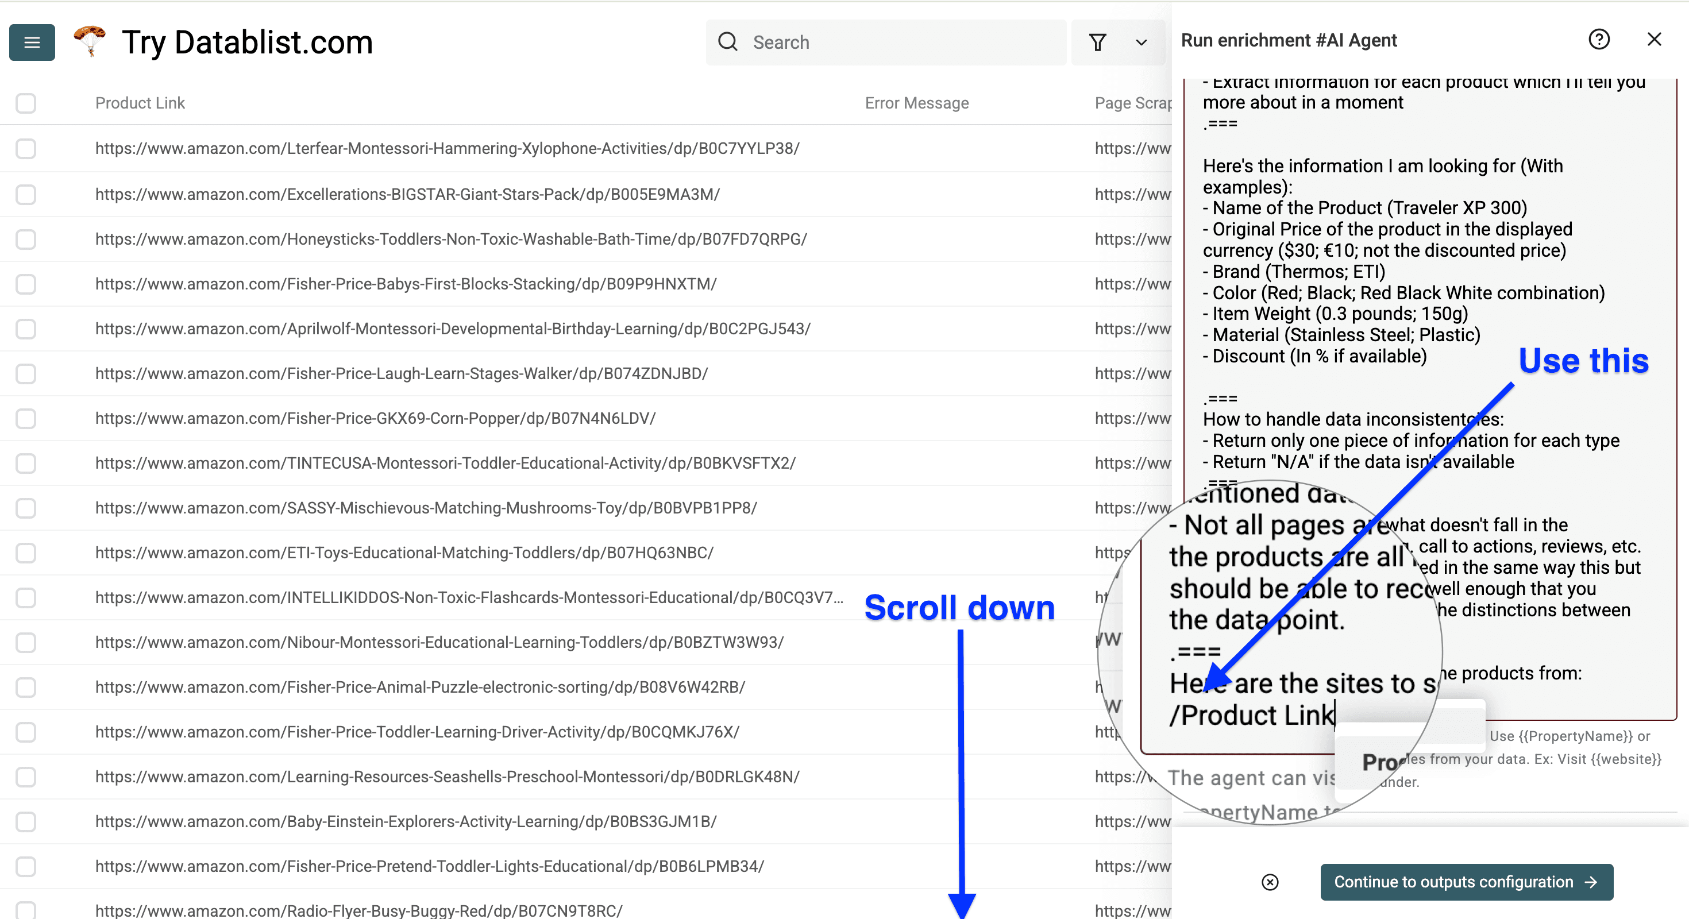Viewport: 1689px width, 919px height.
Task: Click the search magnifying glass icon
Action: (x=728, y=41)
